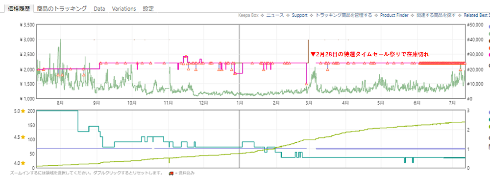The height and width of the screenshot is (176, 490).
Task: Click the 100 value on lower chart axis
Action: 31,139
